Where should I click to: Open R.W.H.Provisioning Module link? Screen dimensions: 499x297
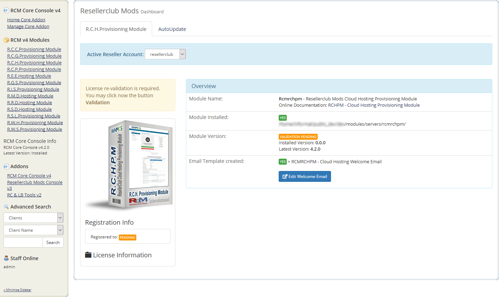35,123
